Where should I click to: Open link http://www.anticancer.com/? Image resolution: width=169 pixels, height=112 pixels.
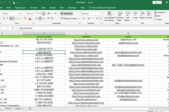86,43
